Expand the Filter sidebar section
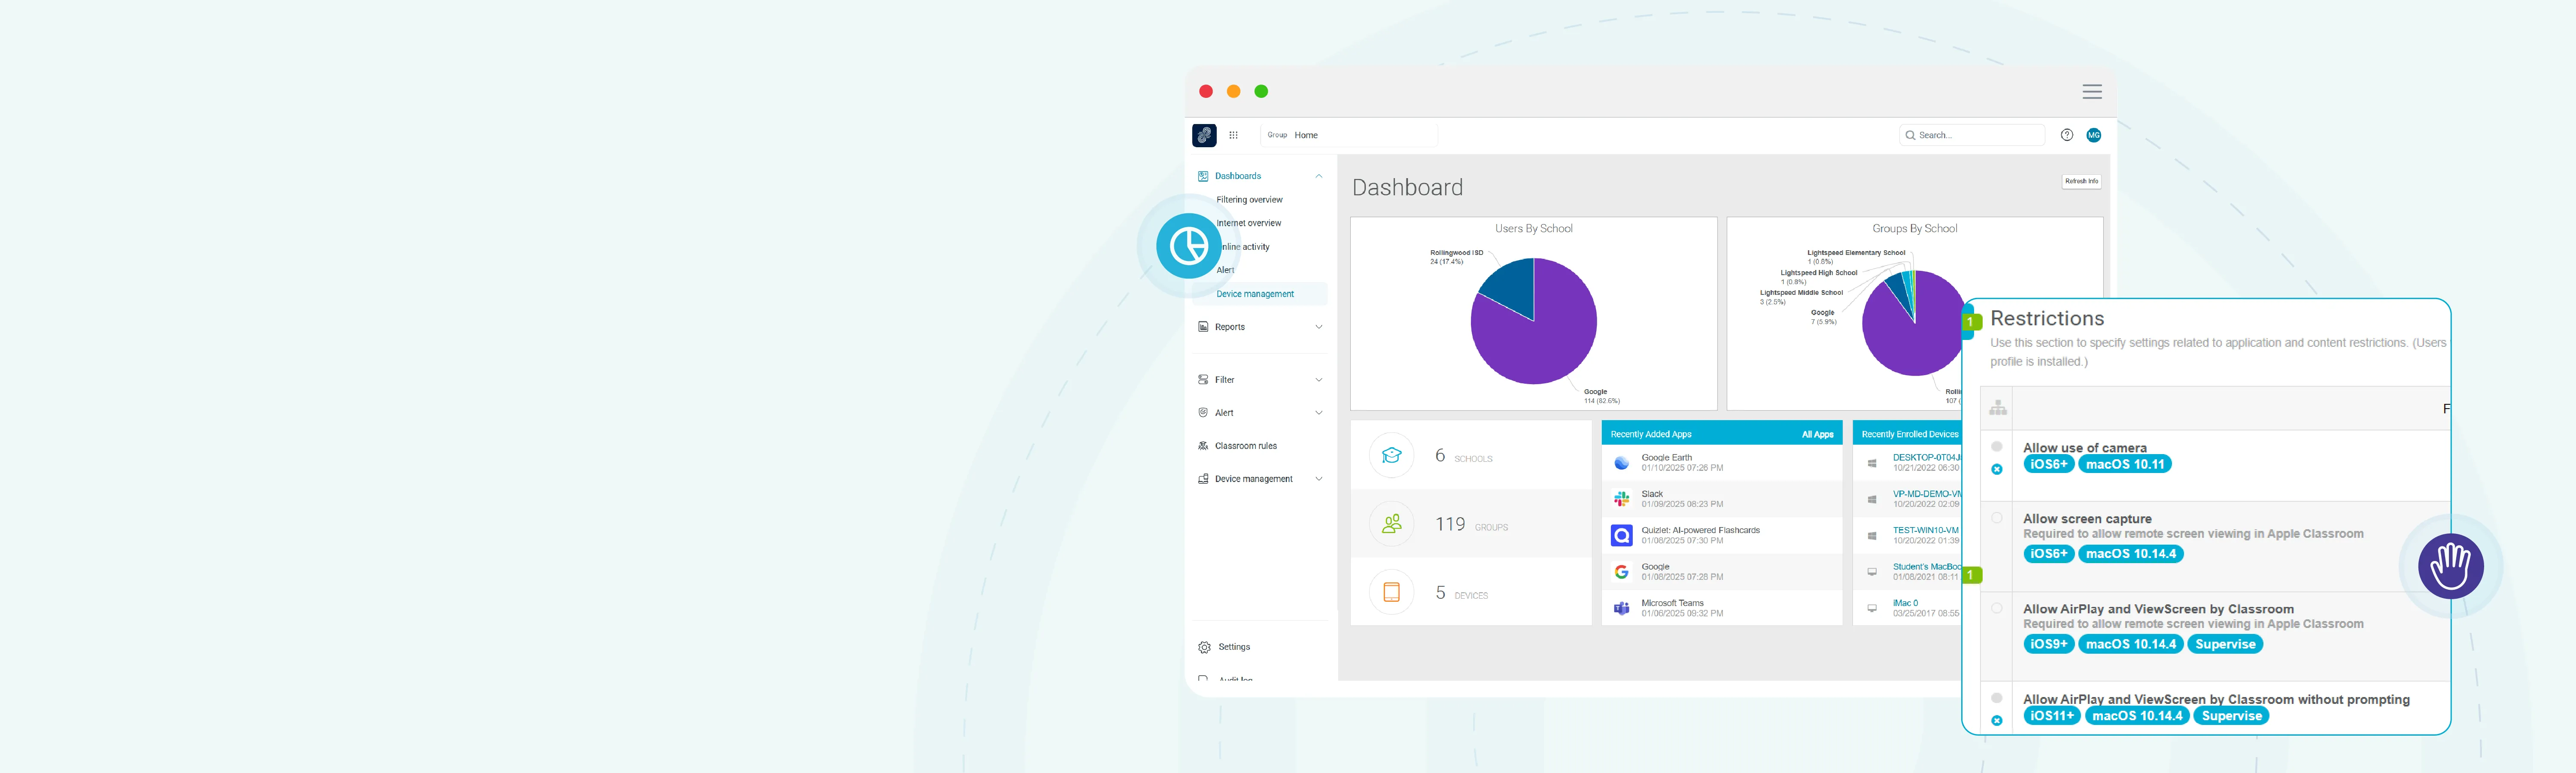The image size is (2576, 773). click(x=1318, y=380)
